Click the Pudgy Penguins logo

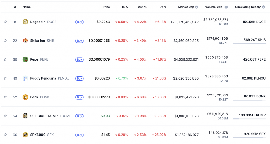pos(25,78)
